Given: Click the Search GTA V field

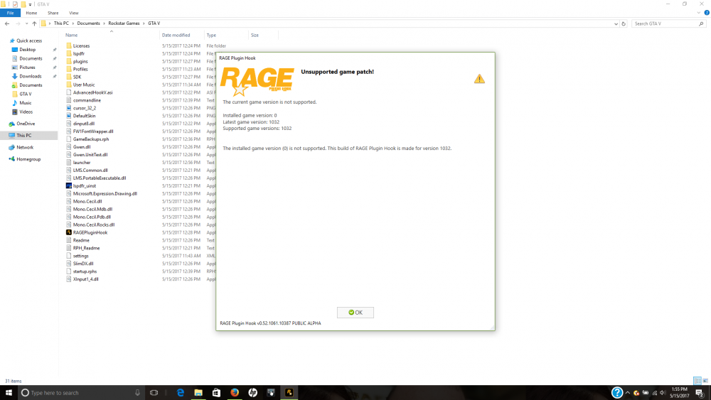Looking at the screenshot, I should tap(668, 23).
